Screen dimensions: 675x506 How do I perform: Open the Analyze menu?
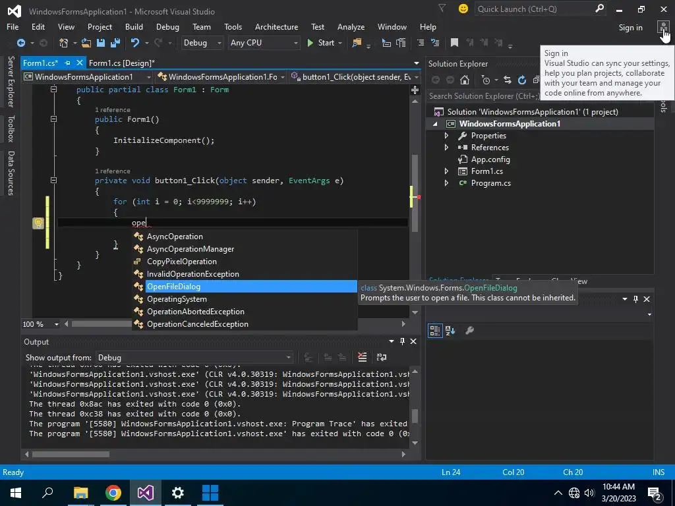point(351,26)
